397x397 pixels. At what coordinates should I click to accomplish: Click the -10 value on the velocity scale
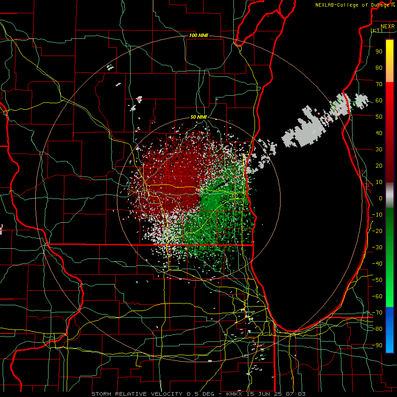377,215
